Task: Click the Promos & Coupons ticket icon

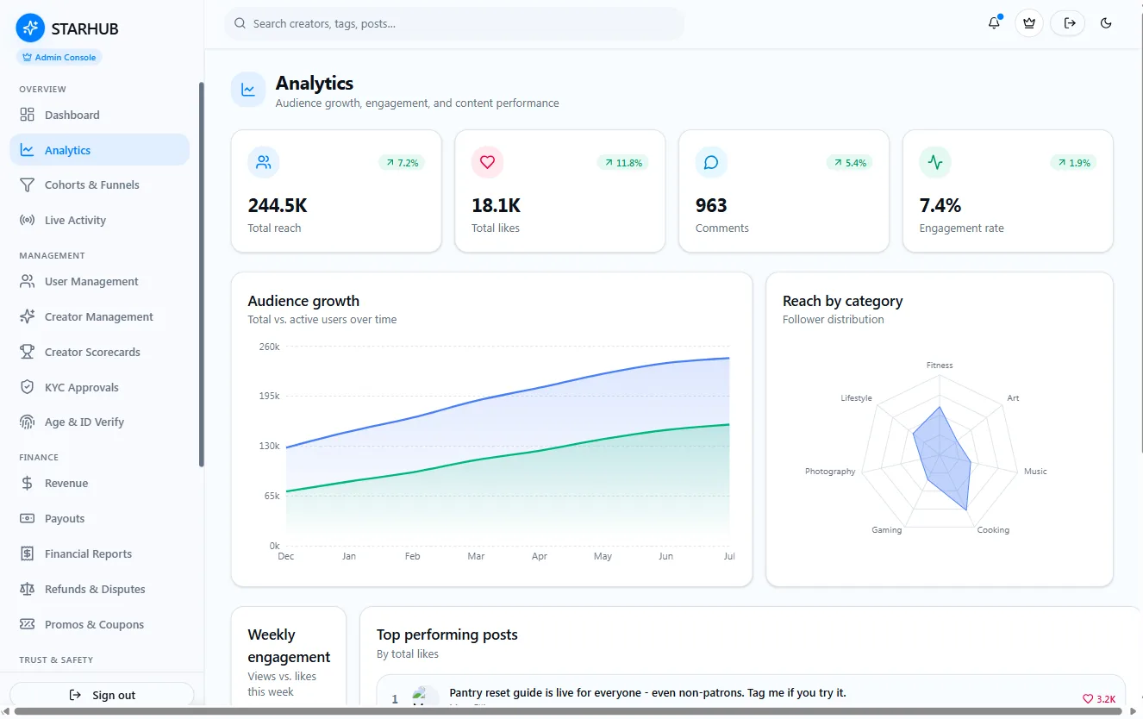Action: pyautogui.click(x=28, y=624)
